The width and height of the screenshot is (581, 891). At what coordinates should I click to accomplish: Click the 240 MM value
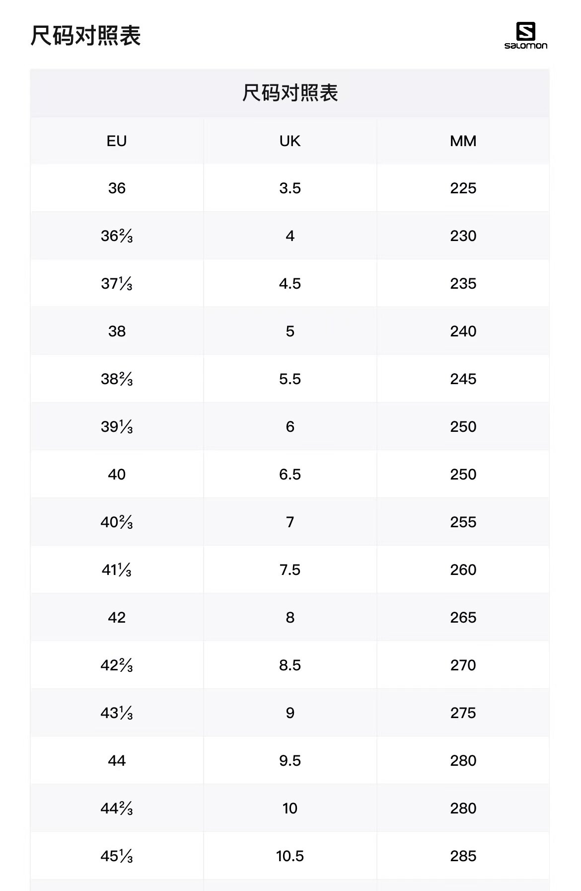[x=463, y=331]
